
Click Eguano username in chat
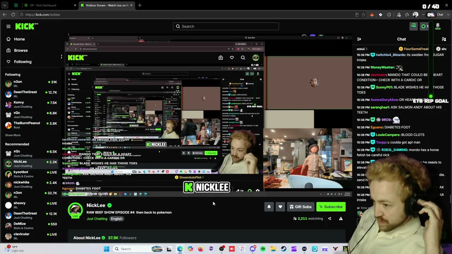376,127
